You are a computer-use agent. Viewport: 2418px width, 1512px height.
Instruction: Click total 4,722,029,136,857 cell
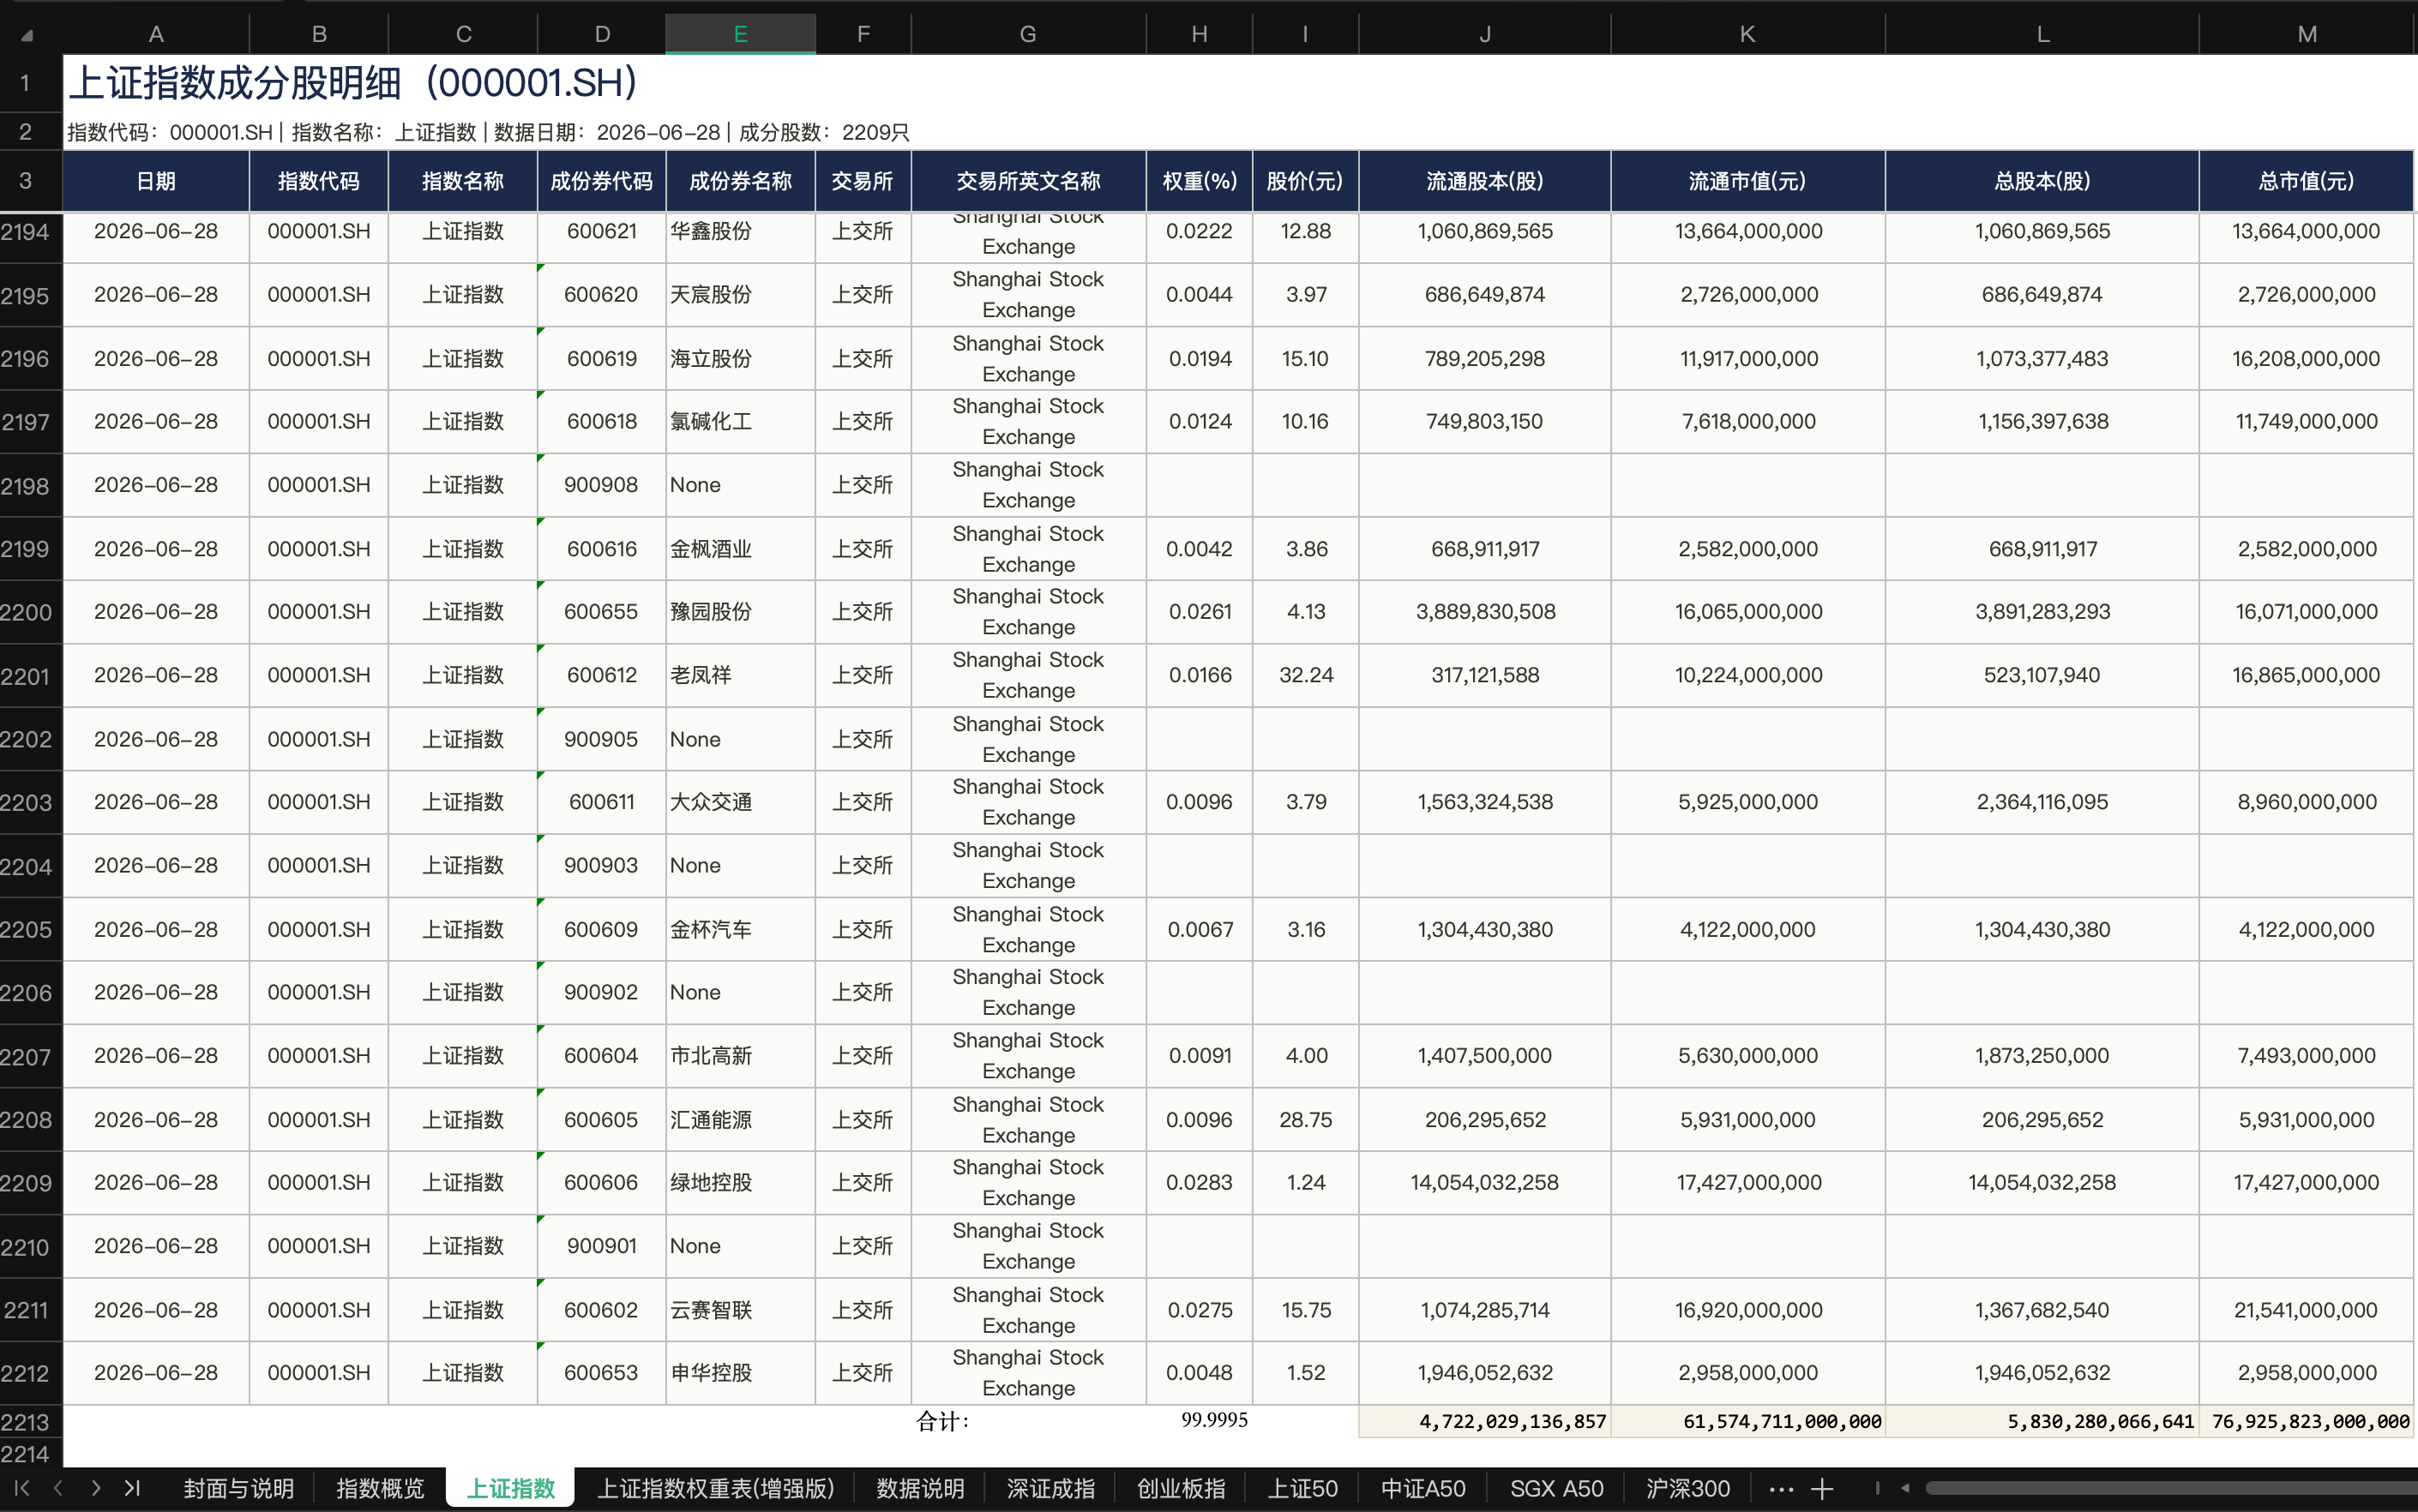pos(1484,1422)
